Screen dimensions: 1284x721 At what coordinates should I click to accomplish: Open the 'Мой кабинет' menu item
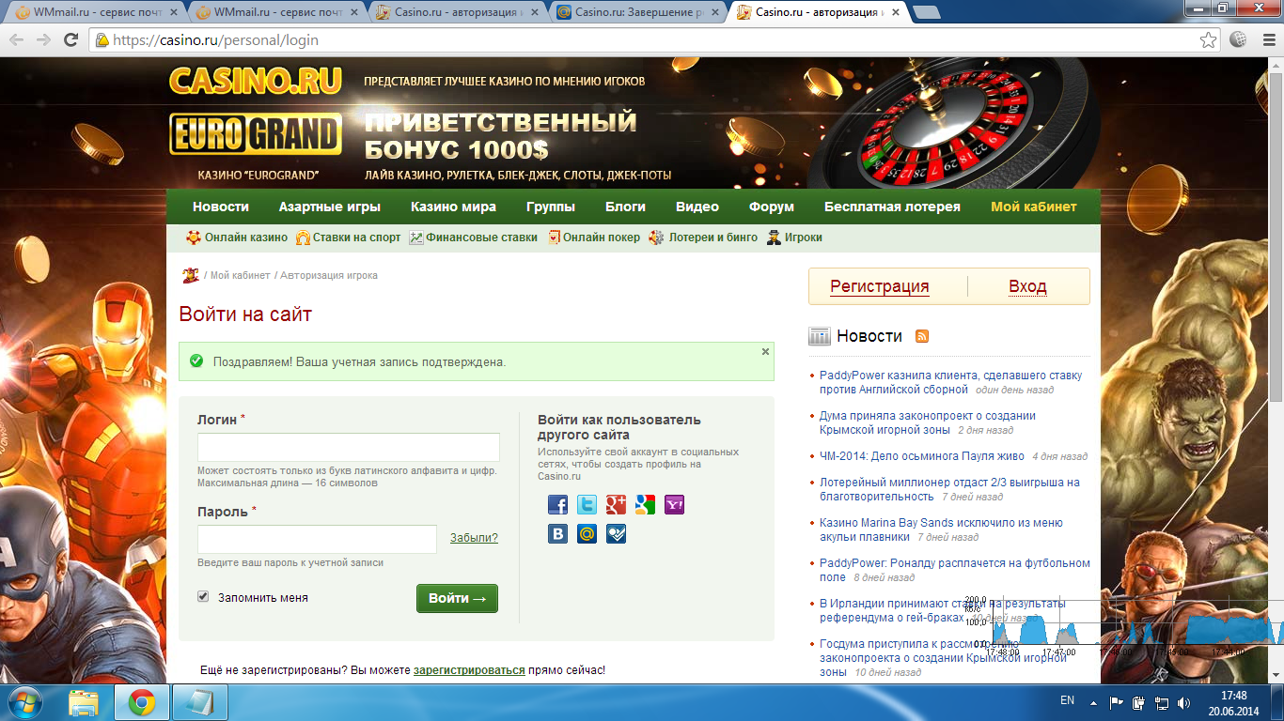coord(1034,207)
